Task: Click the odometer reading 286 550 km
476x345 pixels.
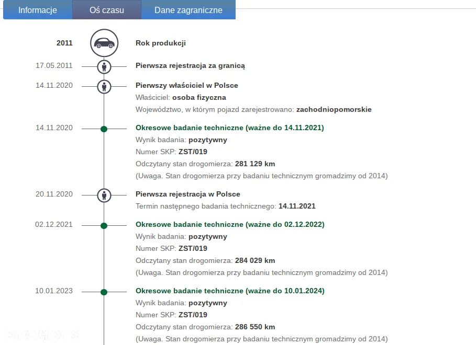Action: [x=255, y=327]
